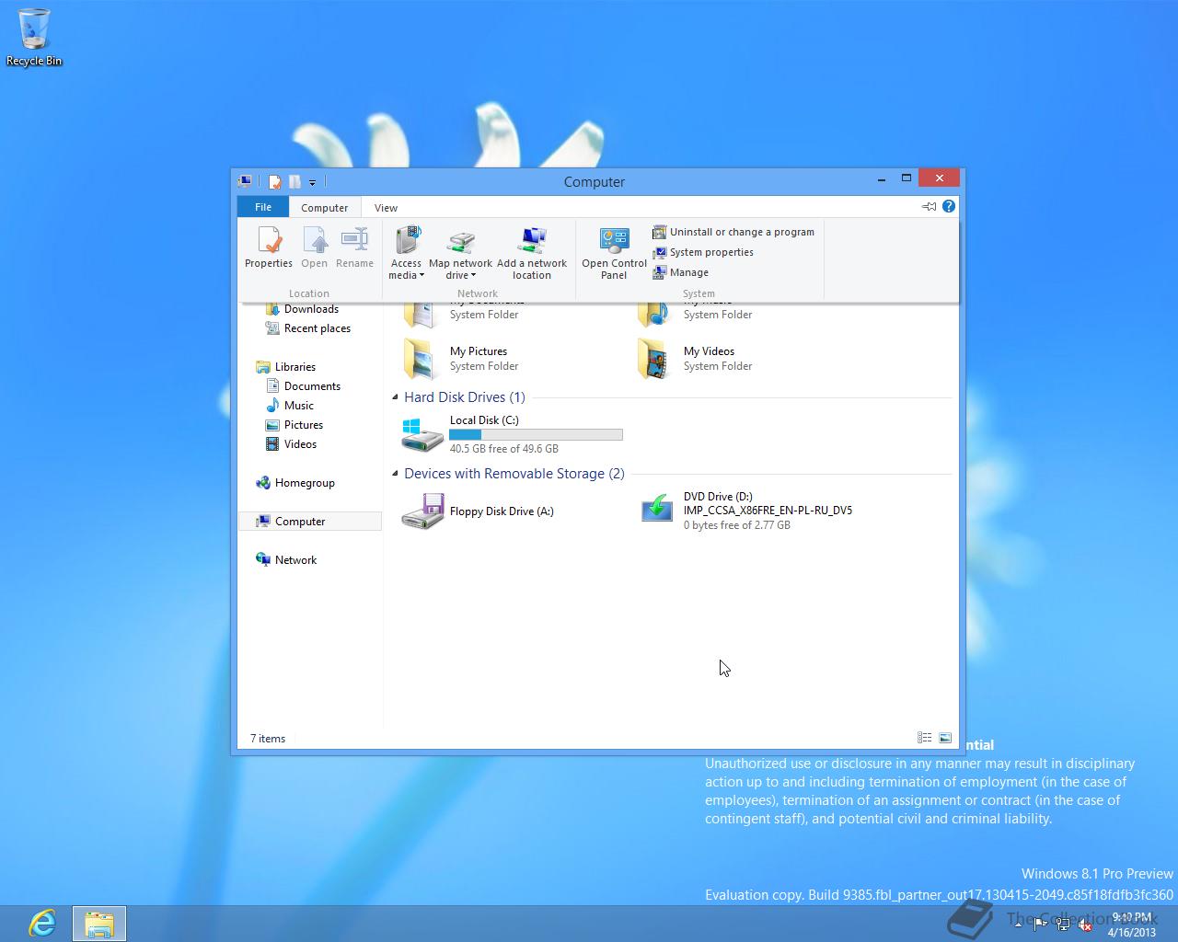Click Manage in System group

(x=681, y=272)
